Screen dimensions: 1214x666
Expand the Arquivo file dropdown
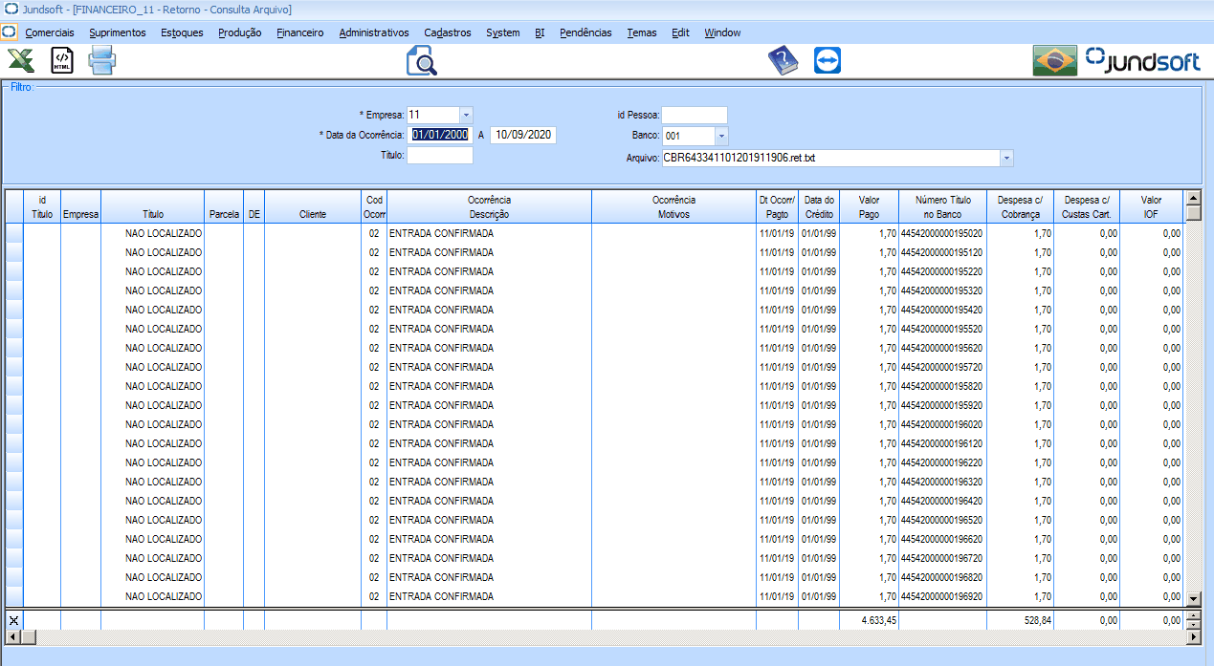tap(1006, 158)
